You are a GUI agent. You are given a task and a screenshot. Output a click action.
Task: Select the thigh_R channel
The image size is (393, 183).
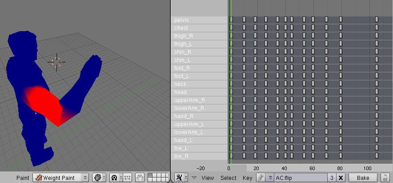(199, 36)
